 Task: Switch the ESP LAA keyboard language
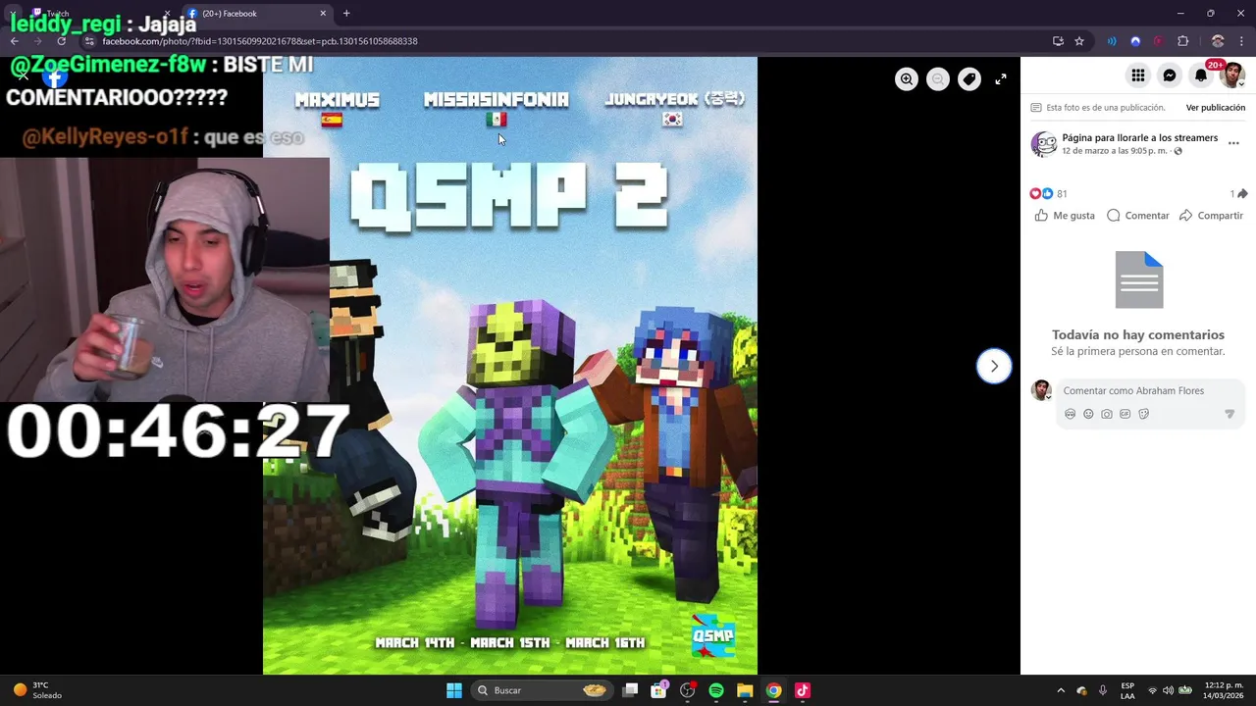1127,690
